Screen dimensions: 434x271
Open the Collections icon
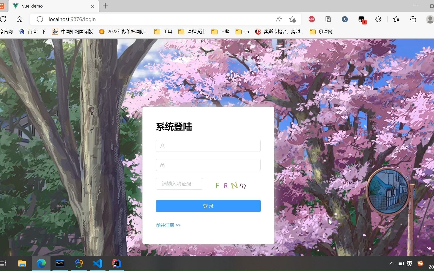coord(413,19)
